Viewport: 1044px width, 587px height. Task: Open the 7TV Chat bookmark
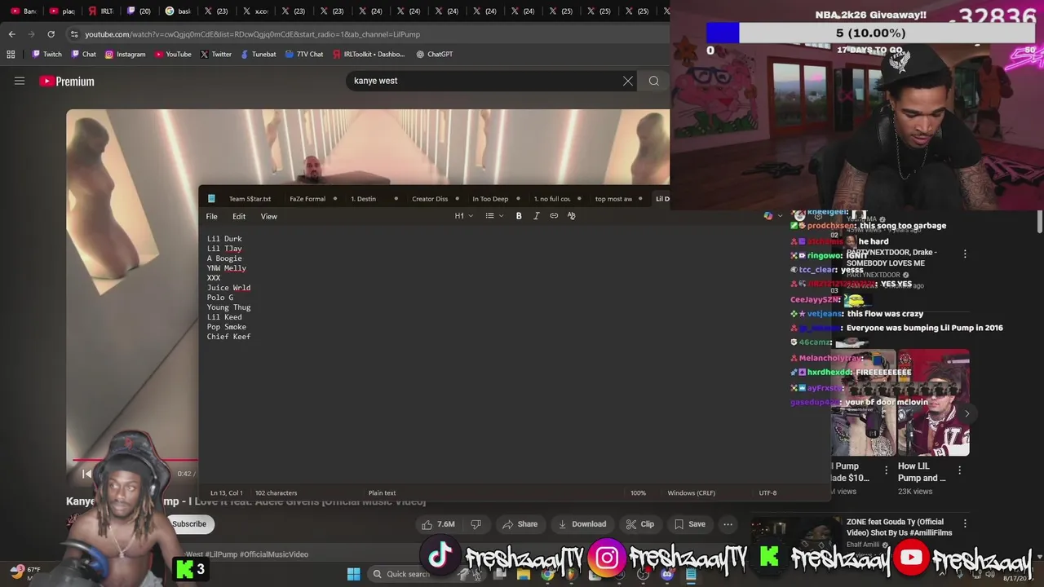click(303, 55)
